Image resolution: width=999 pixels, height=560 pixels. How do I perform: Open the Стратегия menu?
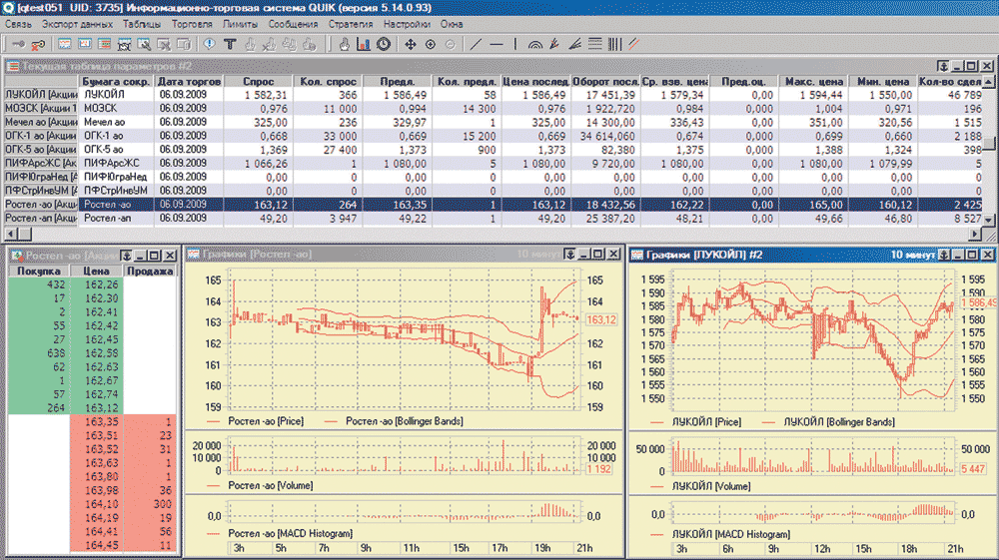(351, 24)
